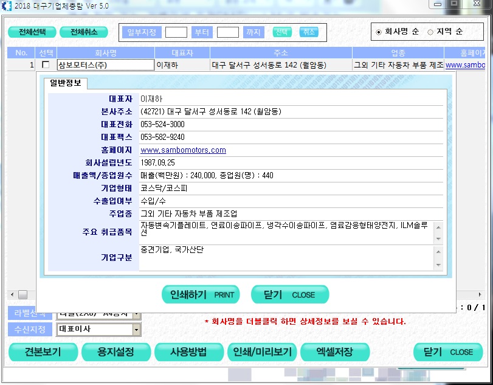493x385 pixels.
Task: Maximize the 2018 대구기업체총람 window
Action: pyautogui.click(x=453, y=4)
